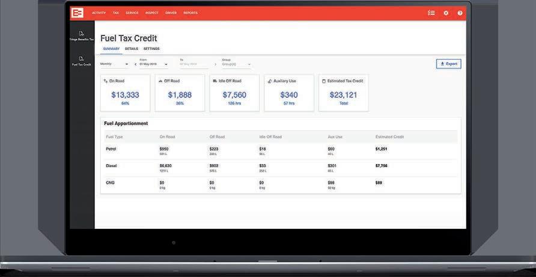The width and height of the screenshot is (536, 277).
Task: Open the Driver menu
Action: point(171,13)
